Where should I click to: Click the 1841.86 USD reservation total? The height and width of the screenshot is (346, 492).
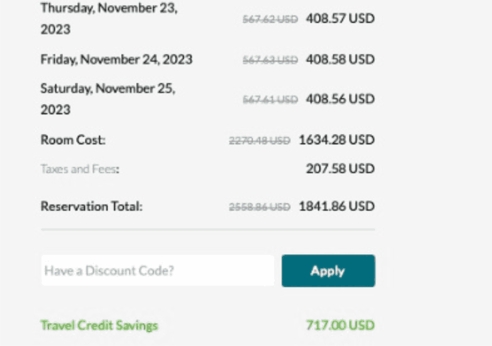(x=336, y=206)
